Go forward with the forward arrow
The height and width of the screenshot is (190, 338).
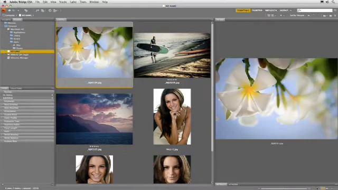click(13, 11)
